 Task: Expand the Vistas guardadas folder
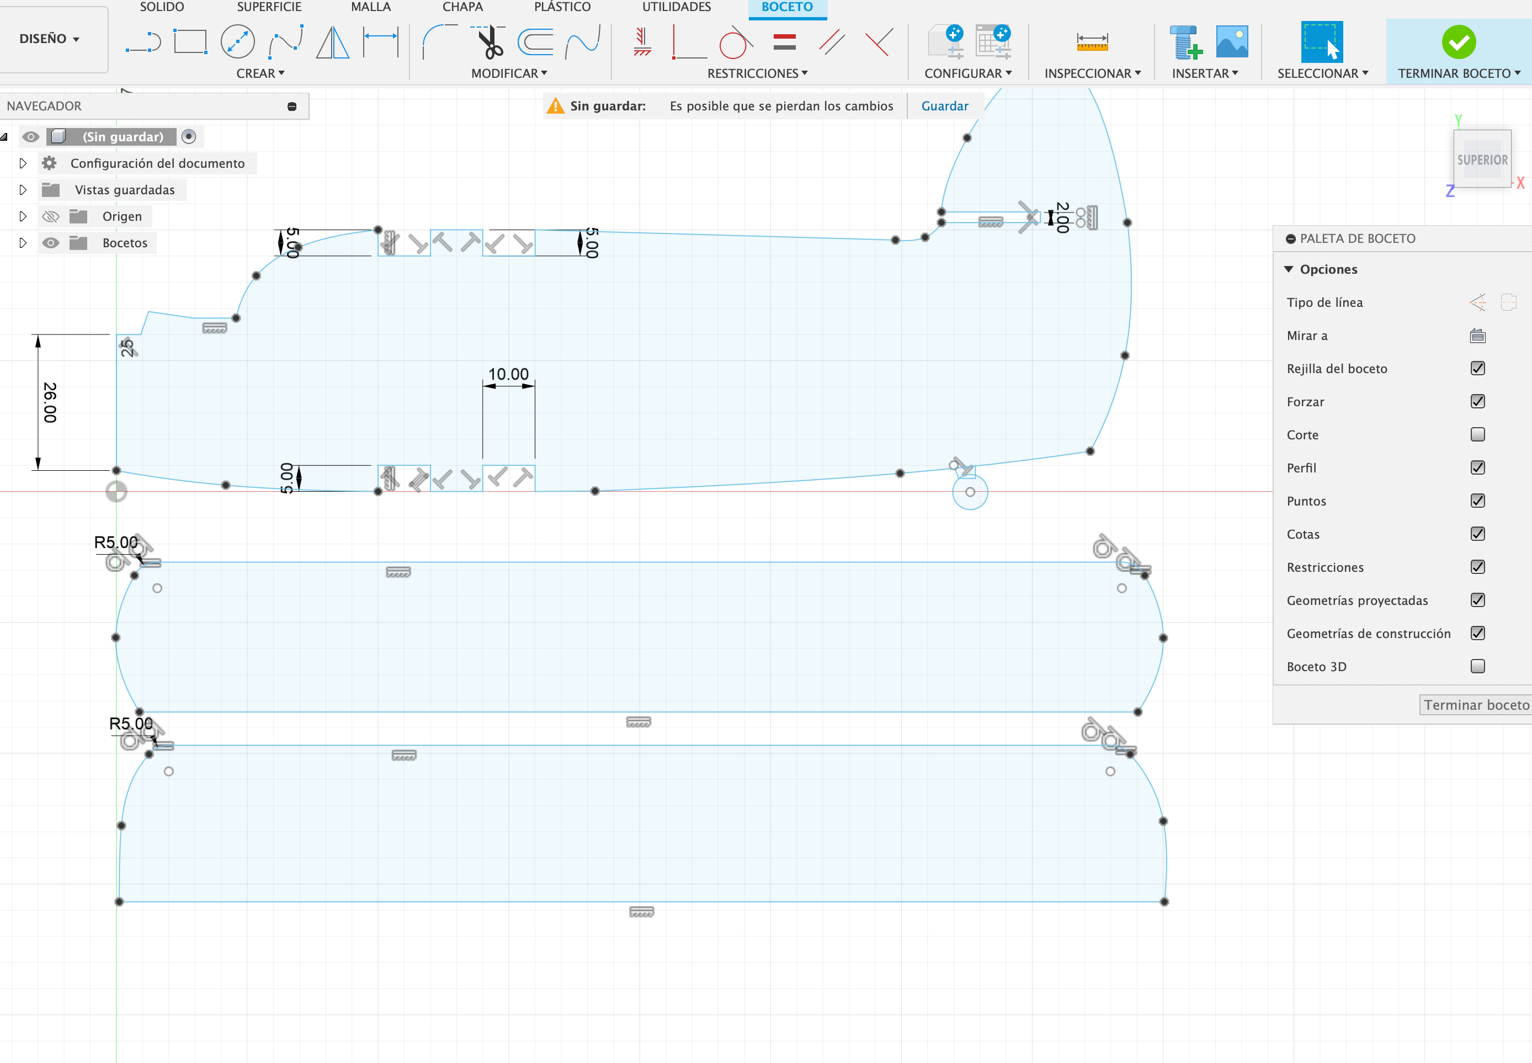coord(19,189)
